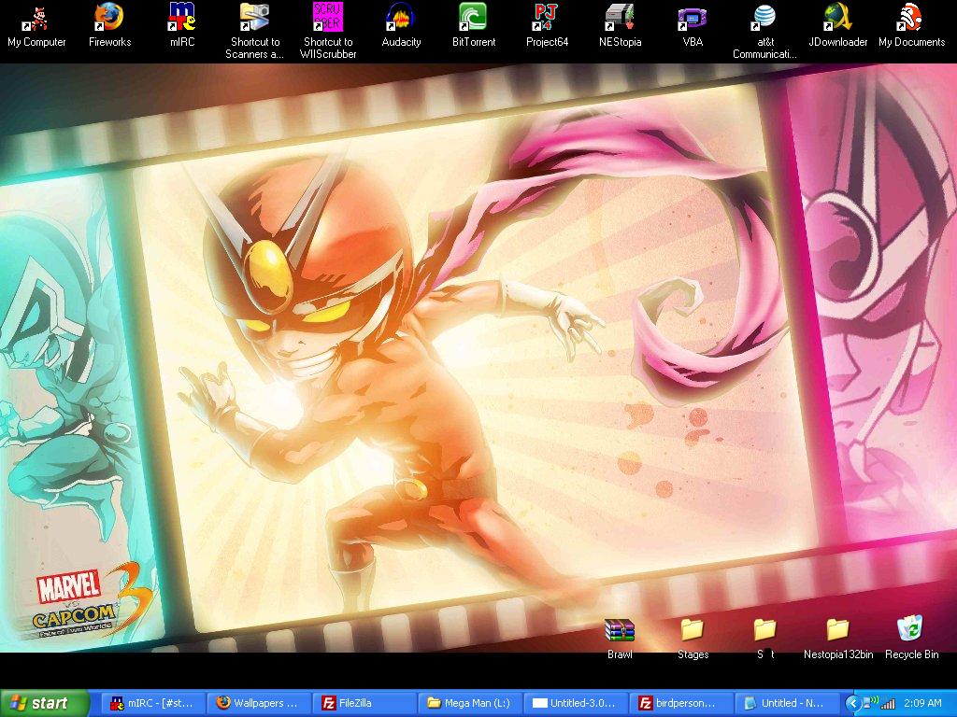957x717 pixels.
Task: Switch to the mIRC taskbar button
Action: coord(153,704)
